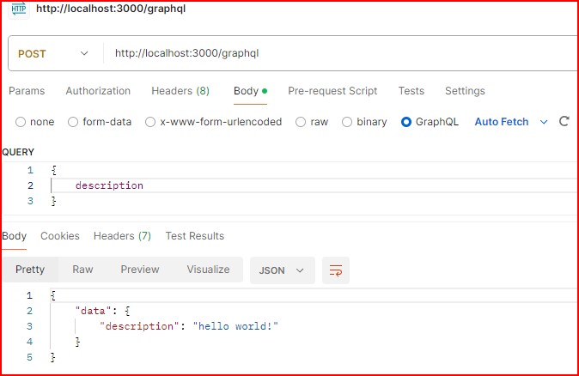Screen dimensions: 579x376
Task: Click the Pretty view button
Action: coord(30,270)
